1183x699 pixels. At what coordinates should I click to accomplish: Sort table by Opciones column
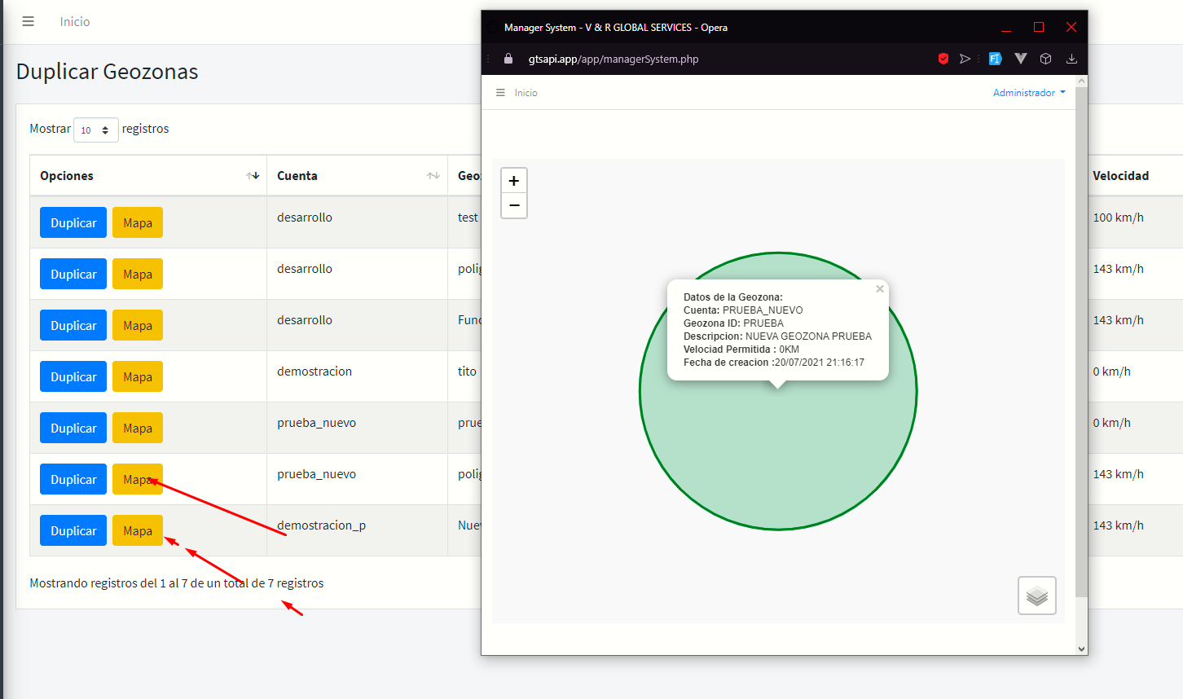pyautogui.click(x=253, y=176)
